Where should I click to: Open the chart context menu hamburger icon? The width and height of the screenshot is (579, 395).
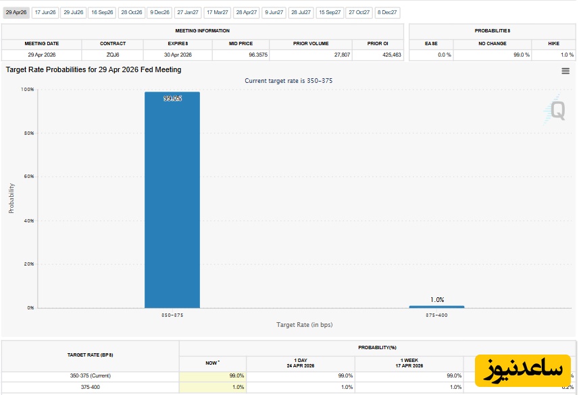pos(565,71)
